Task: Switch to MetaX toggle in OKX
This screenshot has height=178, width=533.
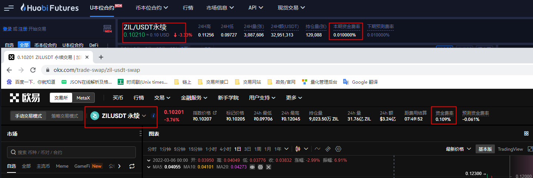Action: click(83, 98)
